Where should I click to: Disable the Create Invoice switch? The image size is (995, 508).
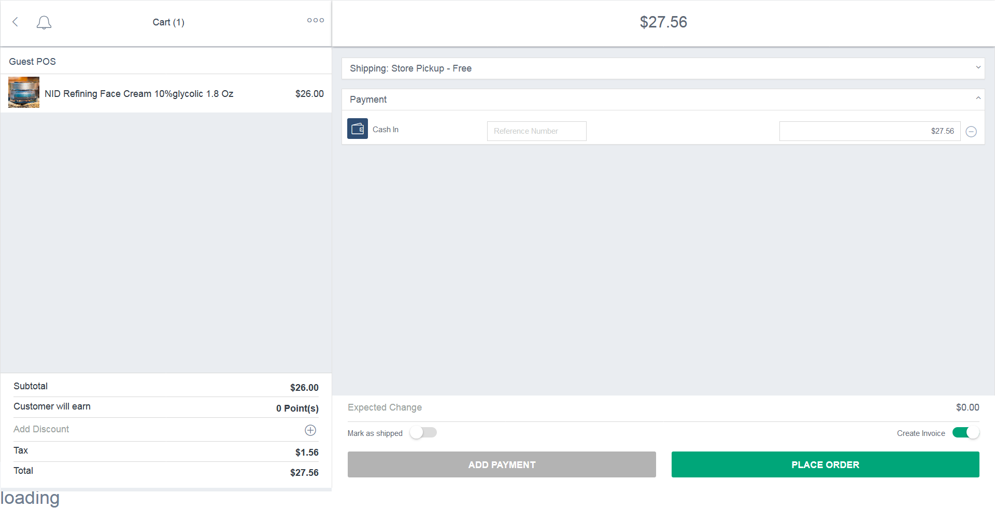(x=966, y=432)
